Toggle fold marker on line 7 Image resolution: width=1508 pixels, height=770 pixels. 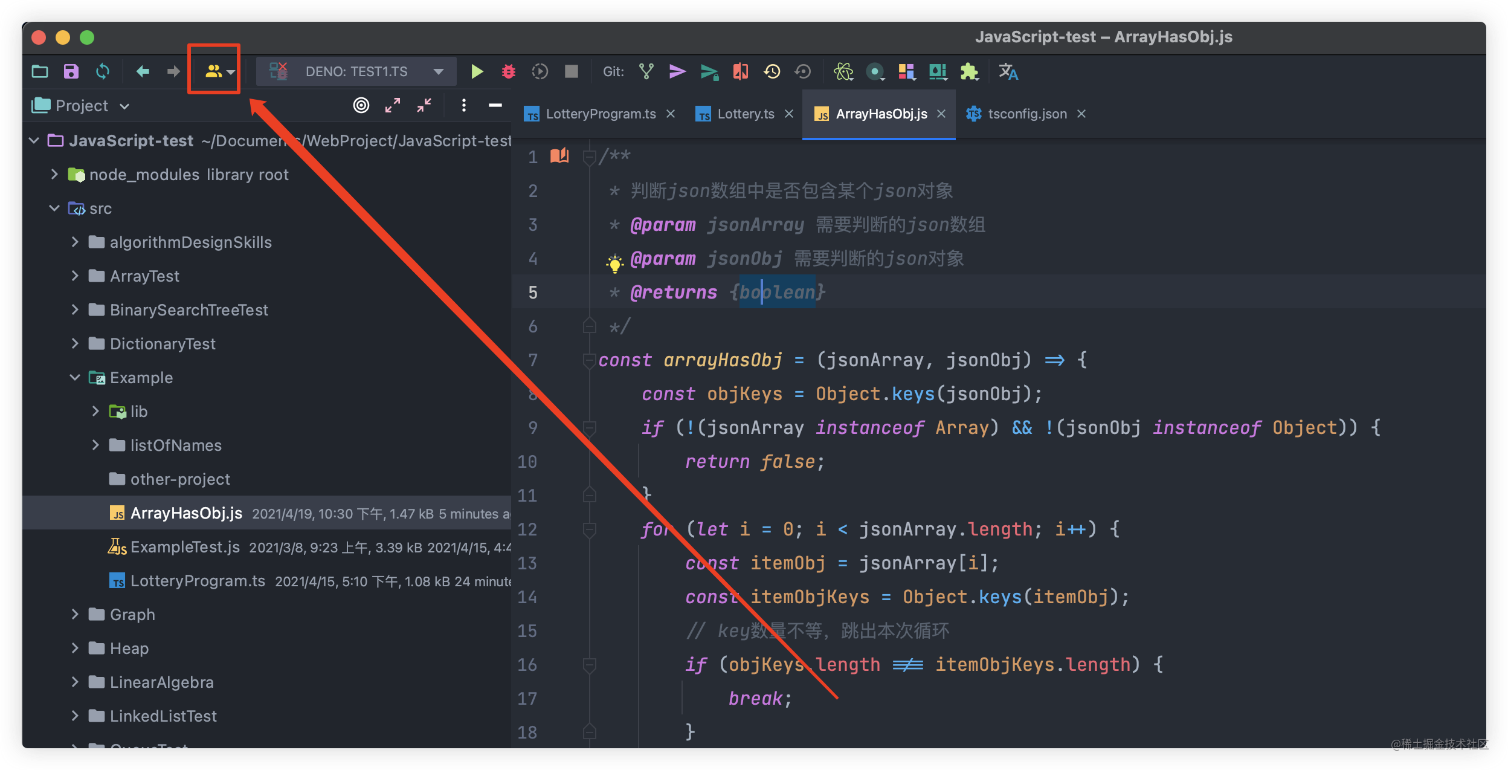(589, 361)
